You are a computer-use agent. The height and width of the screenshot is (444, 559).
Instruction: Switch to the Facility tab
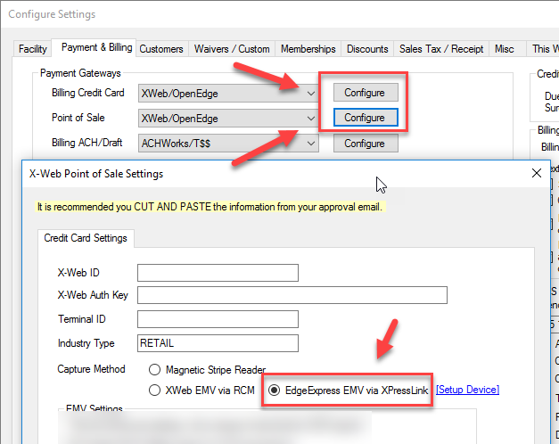point(32,49)
